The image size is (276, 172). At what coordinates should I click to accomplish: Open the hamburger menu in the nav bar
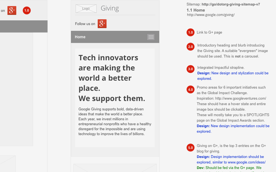[x=151, y=37]
